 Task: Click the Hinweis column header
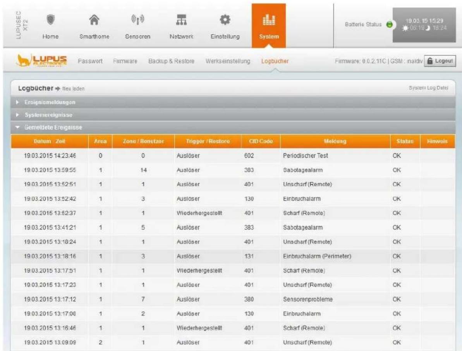438,141
